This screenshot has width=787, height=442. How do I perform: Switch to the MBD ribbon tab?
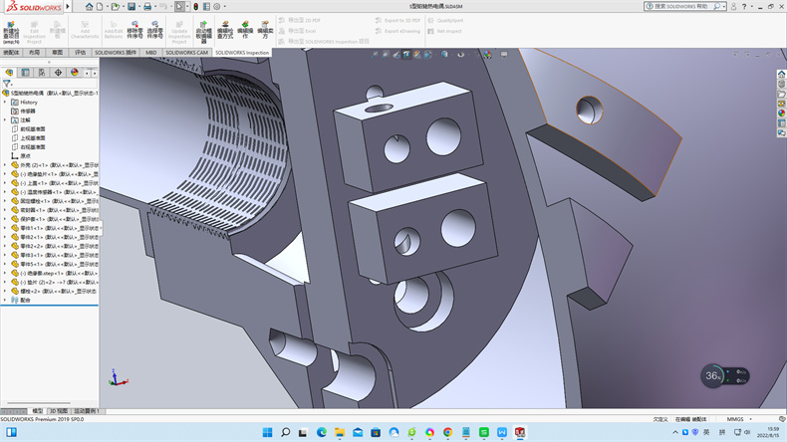pos(151,52)
